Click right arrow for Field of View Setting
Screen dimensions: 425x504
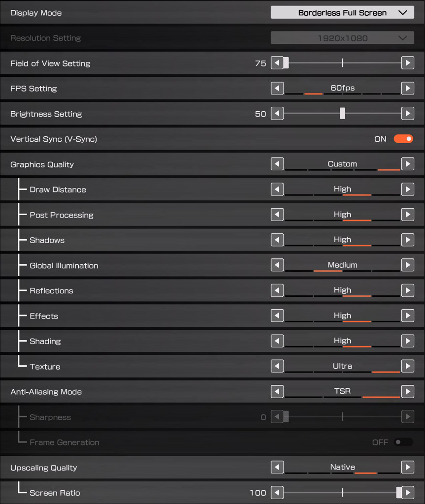407,63
